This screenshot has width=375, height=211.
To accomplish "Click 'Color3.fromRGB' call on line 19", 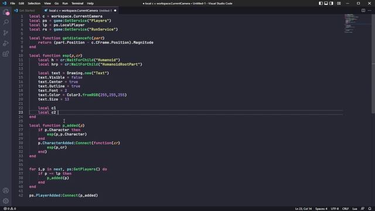I will click(97, 95).
